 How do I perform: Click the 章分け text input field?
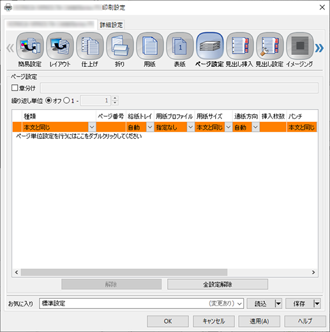pos(179,88)
